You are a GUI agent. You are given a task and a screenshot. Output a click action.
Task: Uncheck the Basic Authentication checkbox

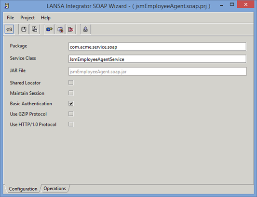[x=71, y=103]
